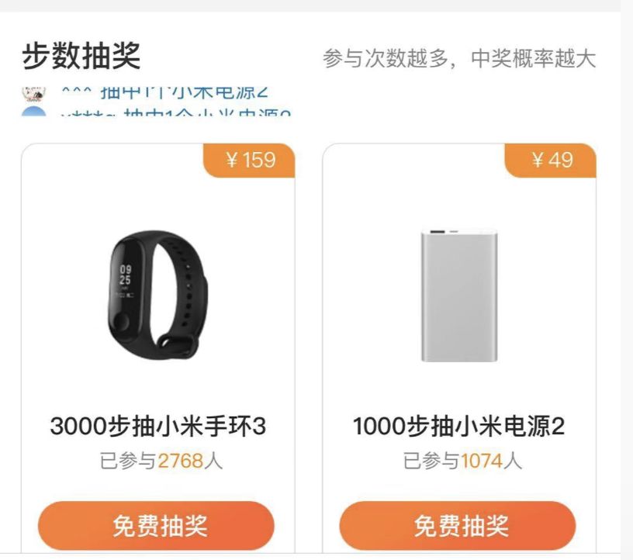
Task: Tap the first winner's avatar in the ticker
Action: tap(34, 94)
